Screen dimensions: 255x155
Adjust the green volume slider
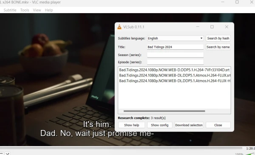(250, 154)
